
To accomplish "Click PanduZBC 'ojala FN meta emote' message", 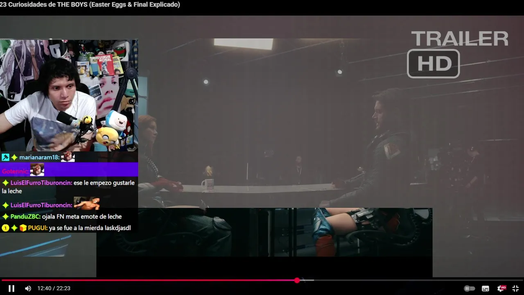I will [61, 216].
